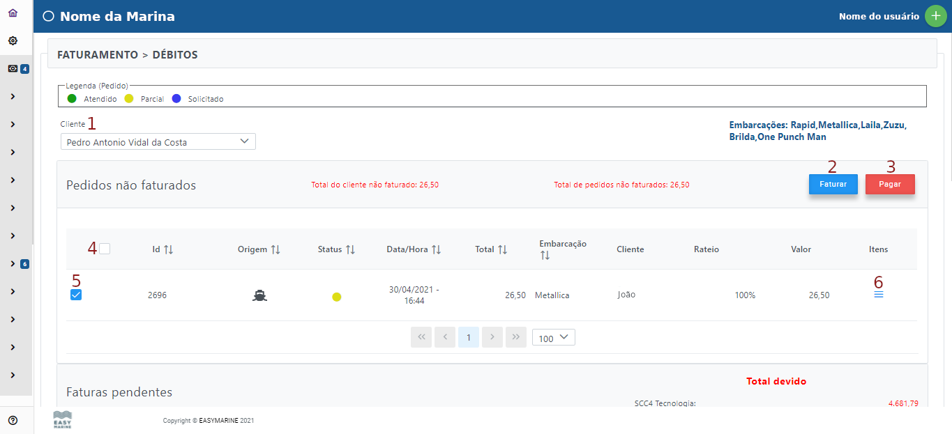Click the yellow Parcial status dot in row
This screenshot has width=952, height=434.
click(x=337, y=297)
